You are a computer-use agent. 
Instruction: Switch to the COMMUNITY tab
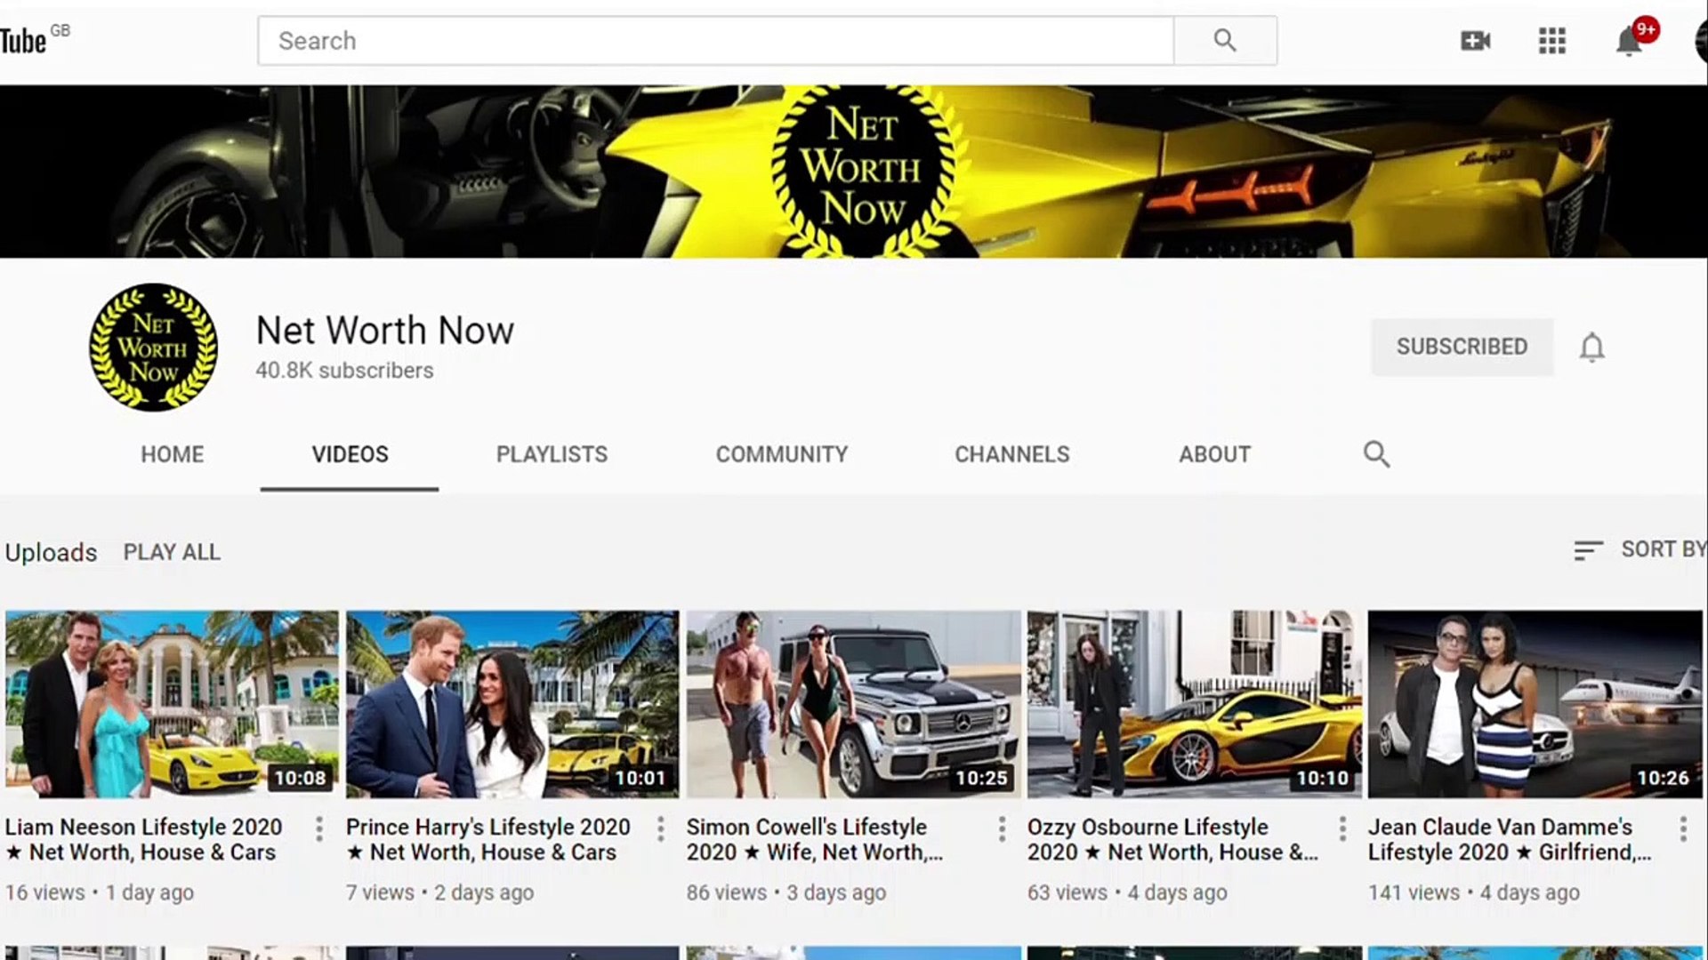pyautogui.click(x=781, y=454)
